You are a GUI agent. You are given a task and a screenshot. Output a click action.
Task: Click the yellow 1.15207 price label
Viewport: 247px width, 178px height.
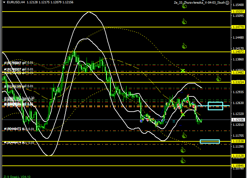coord(238,12)
